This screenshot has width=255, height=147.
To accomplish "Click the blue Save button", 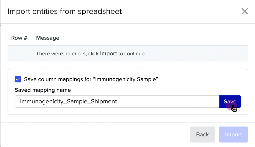I will point(230,101).
